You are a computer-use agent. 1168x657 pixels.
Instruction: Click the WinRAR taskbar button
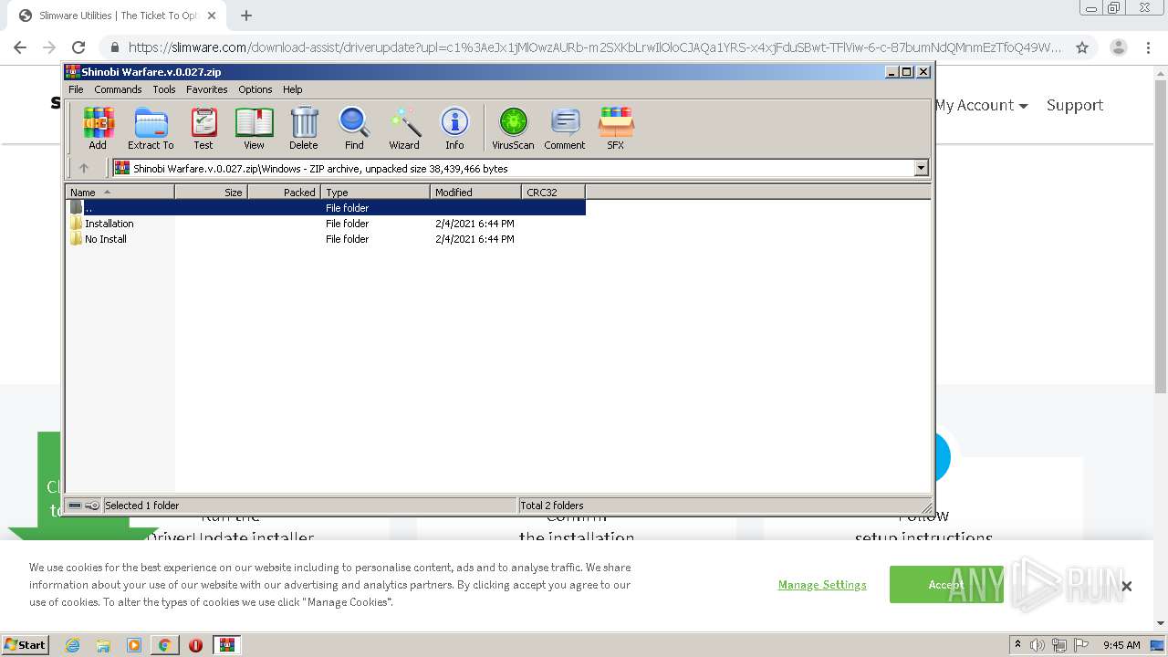[x=227, y=645]
